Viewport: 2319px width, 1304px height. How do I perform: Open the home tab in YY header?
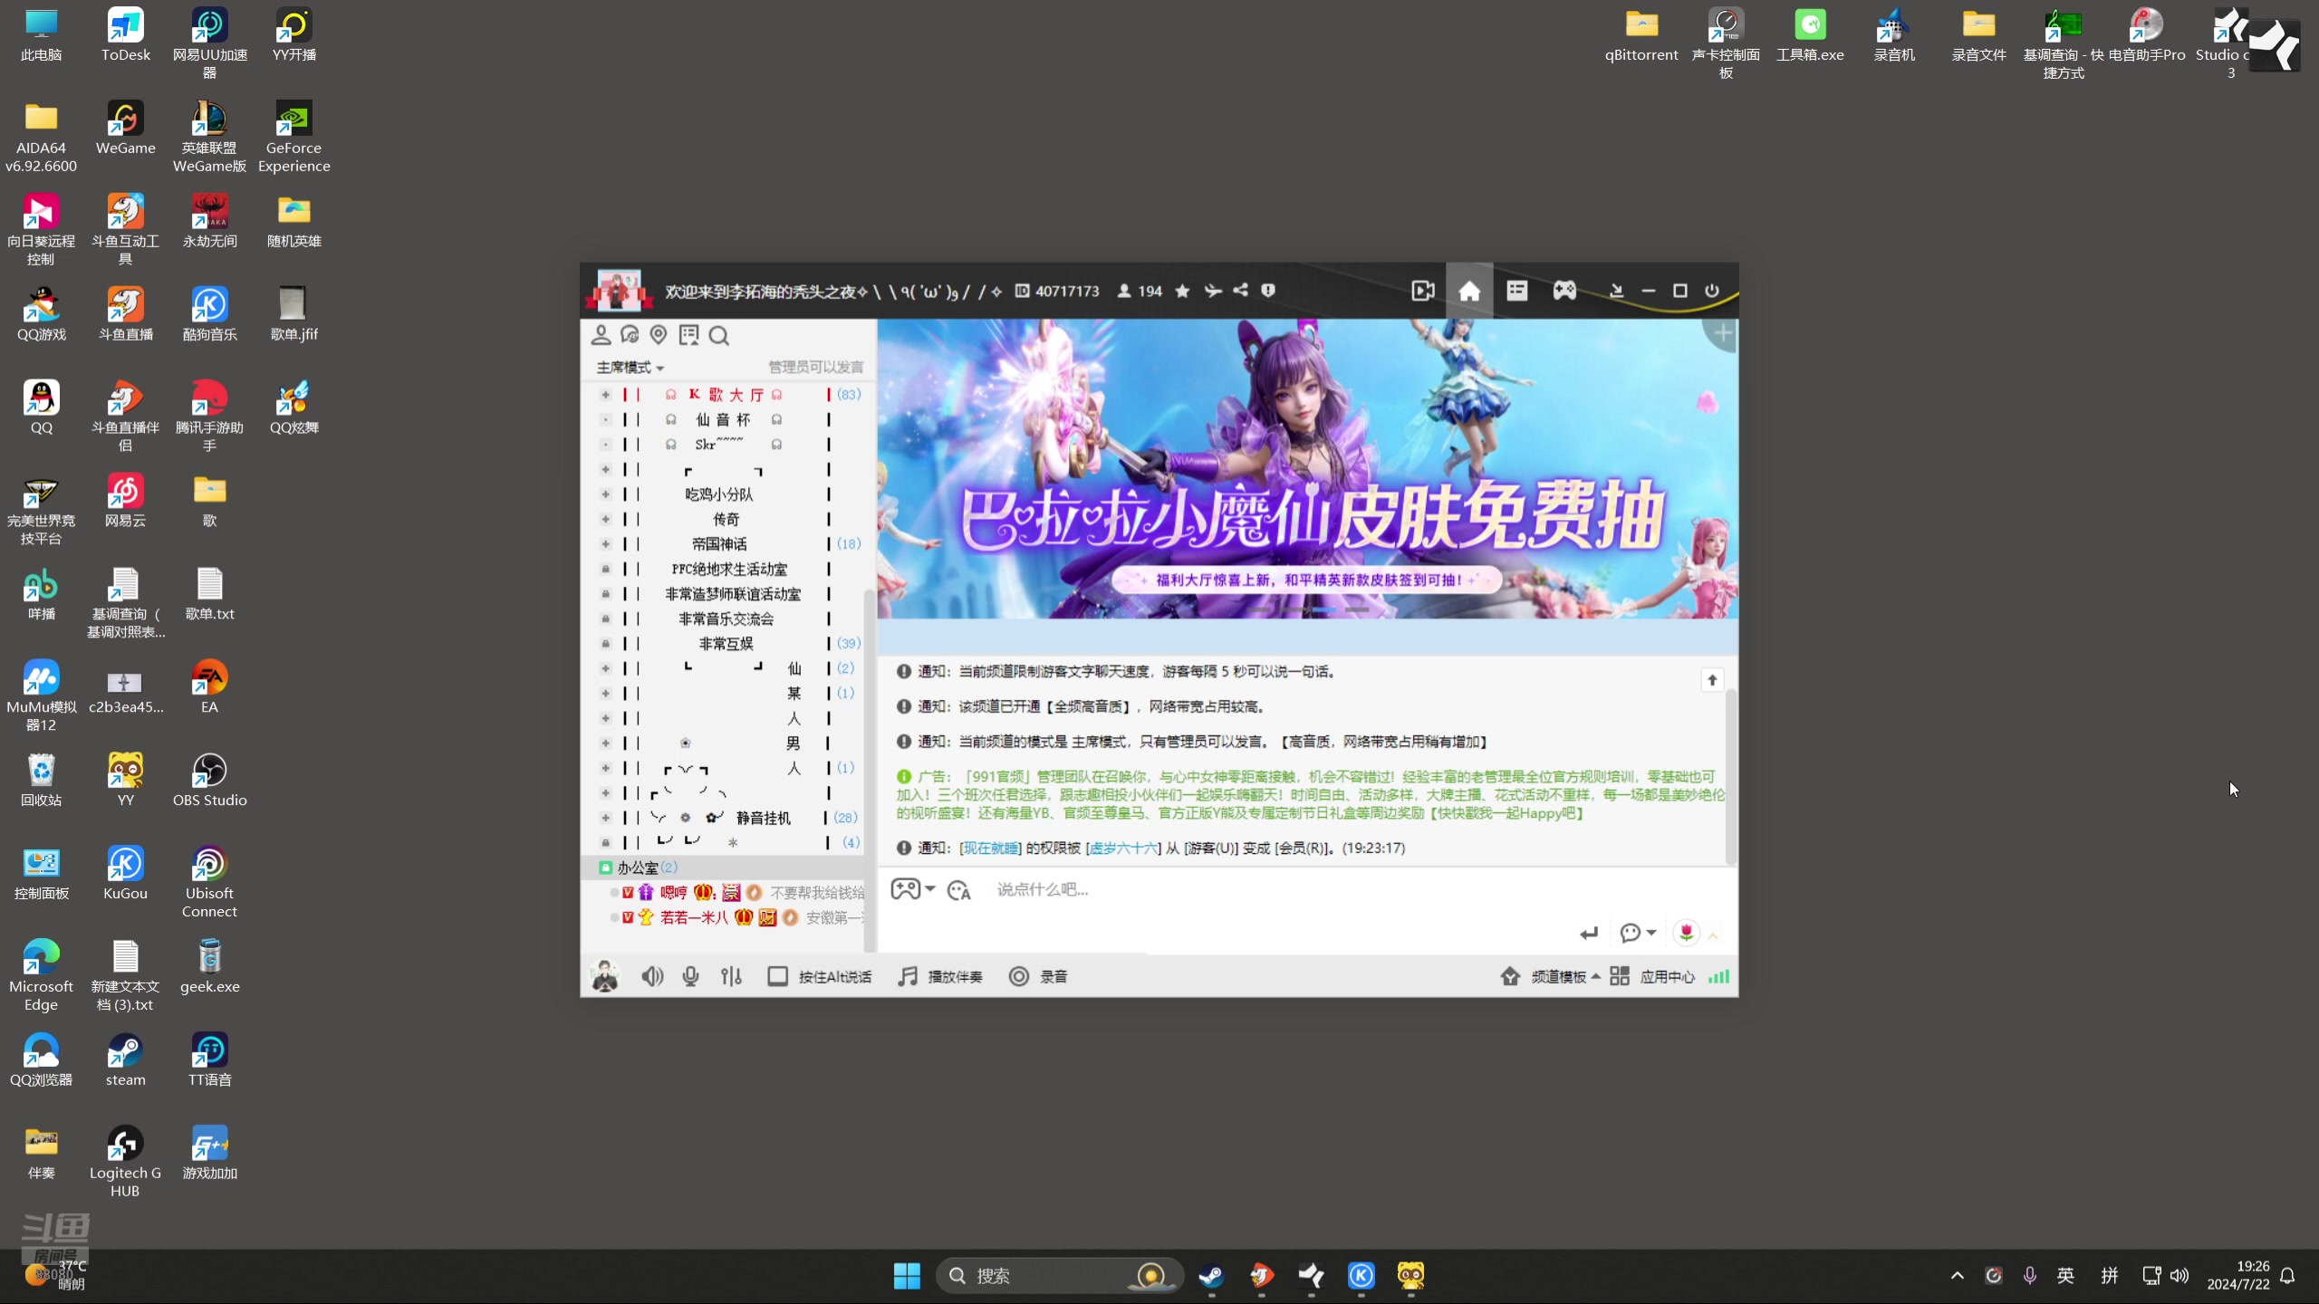pos(1469,291)
